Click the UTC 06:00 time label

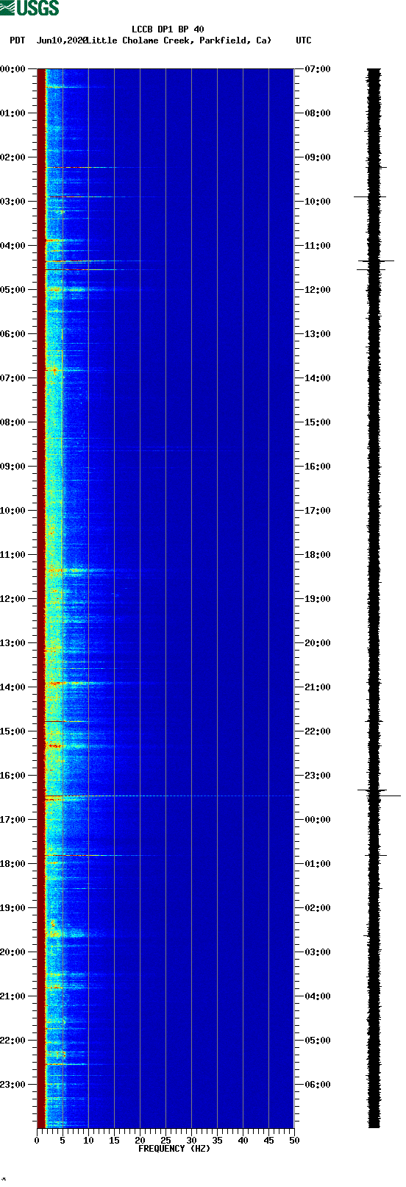pos(318,1085)
